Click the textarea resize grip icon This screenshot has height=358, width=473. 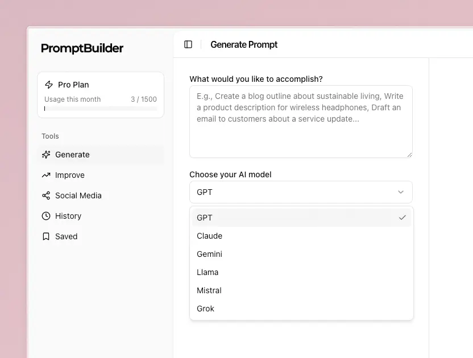tap(409, 154)
